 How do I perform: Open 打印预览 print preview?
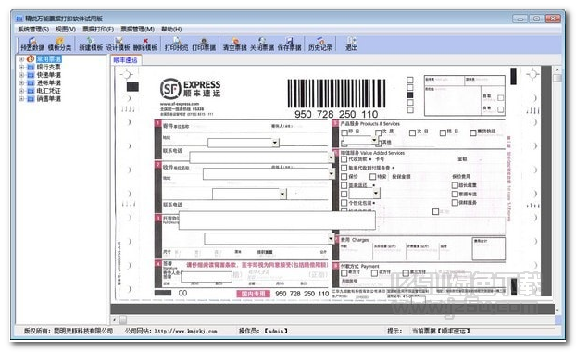[176, 44]
